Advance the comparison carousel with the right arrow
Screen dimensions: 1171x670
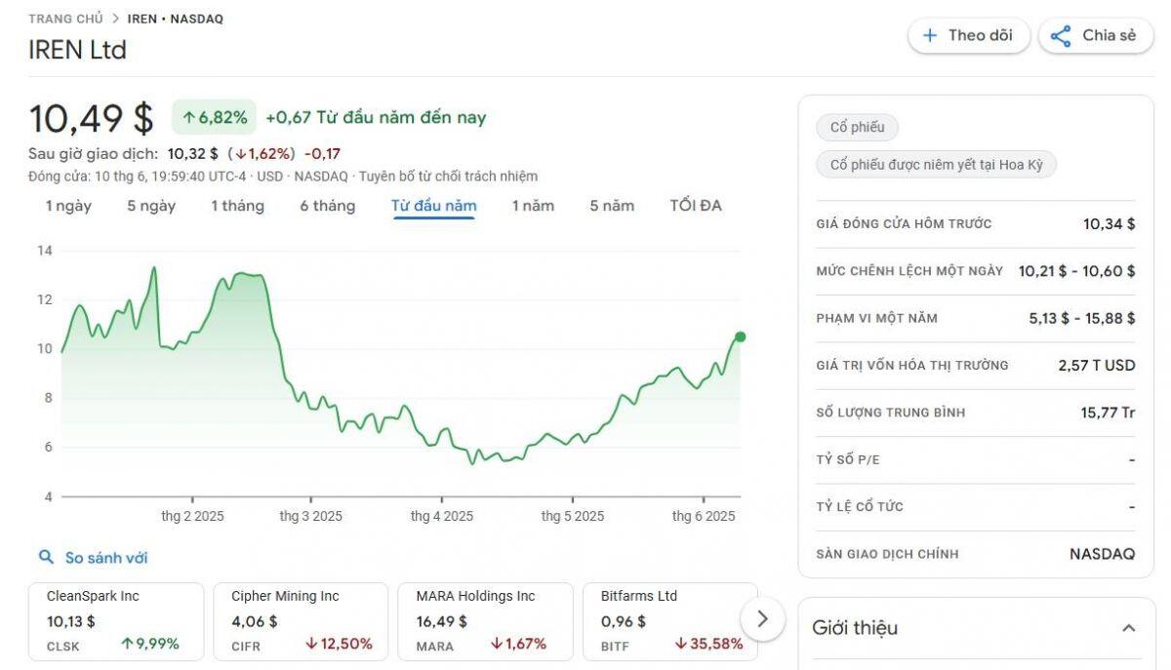tap(765, 620)
